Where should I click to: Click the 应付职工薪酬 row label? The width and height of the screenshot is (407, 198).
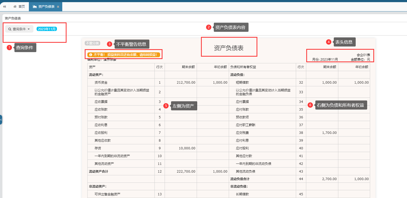[x=246, y=125]
